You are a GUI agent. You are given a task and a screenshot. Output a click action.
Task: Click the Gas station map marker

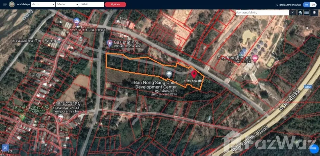109,43
